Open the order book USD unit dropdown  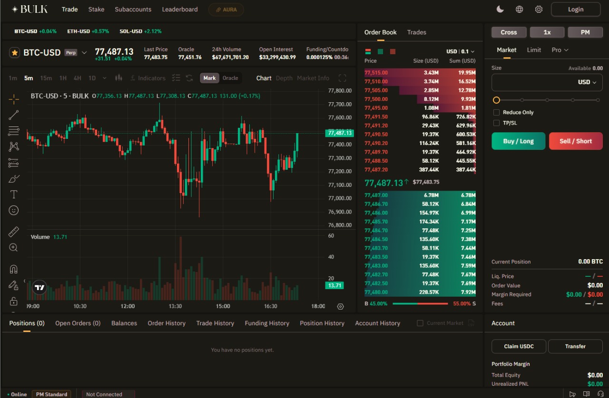click(452, 51)
